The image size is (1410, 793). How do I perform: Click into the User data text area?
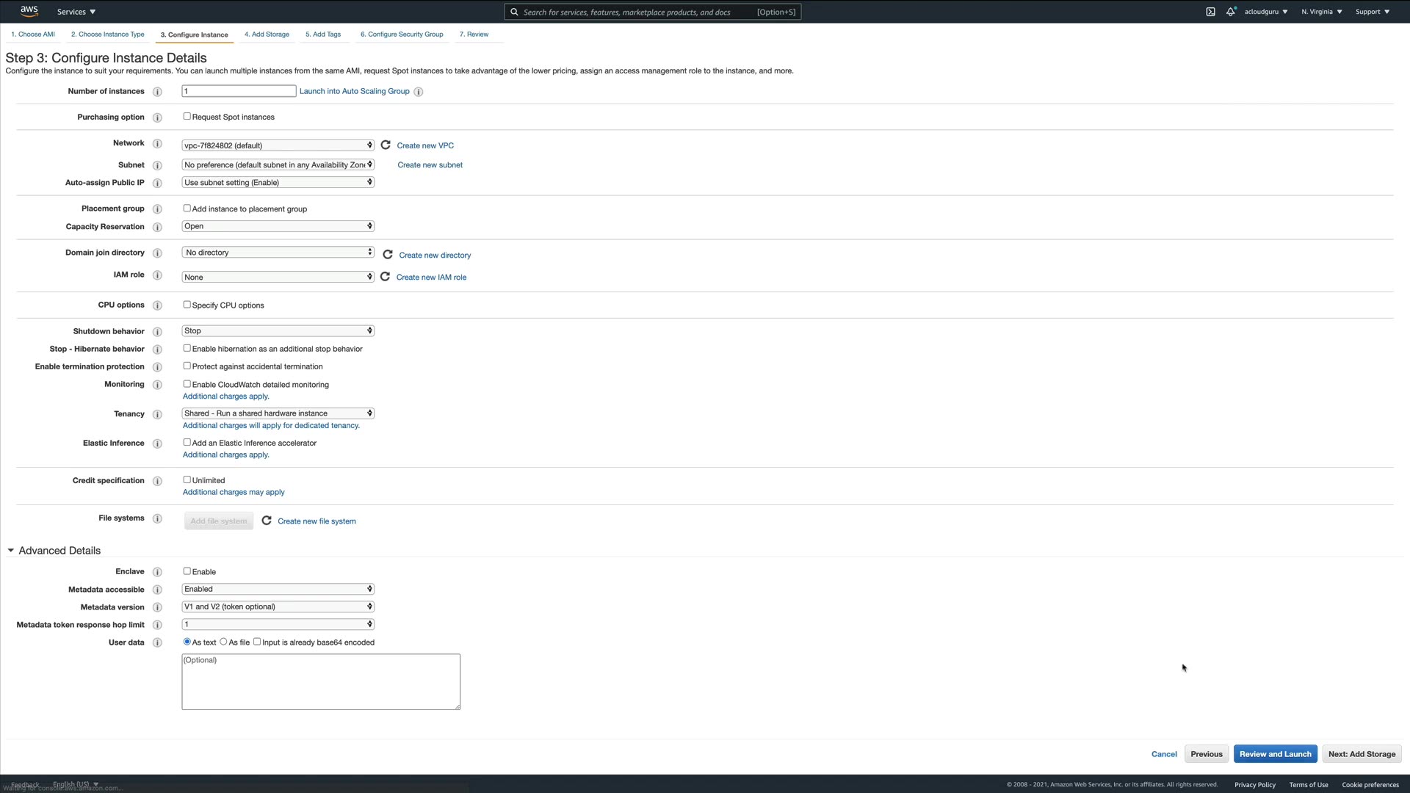click(321, 682)
